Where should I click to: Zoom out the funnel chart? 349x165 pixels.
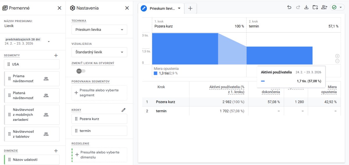click(337, 61)
